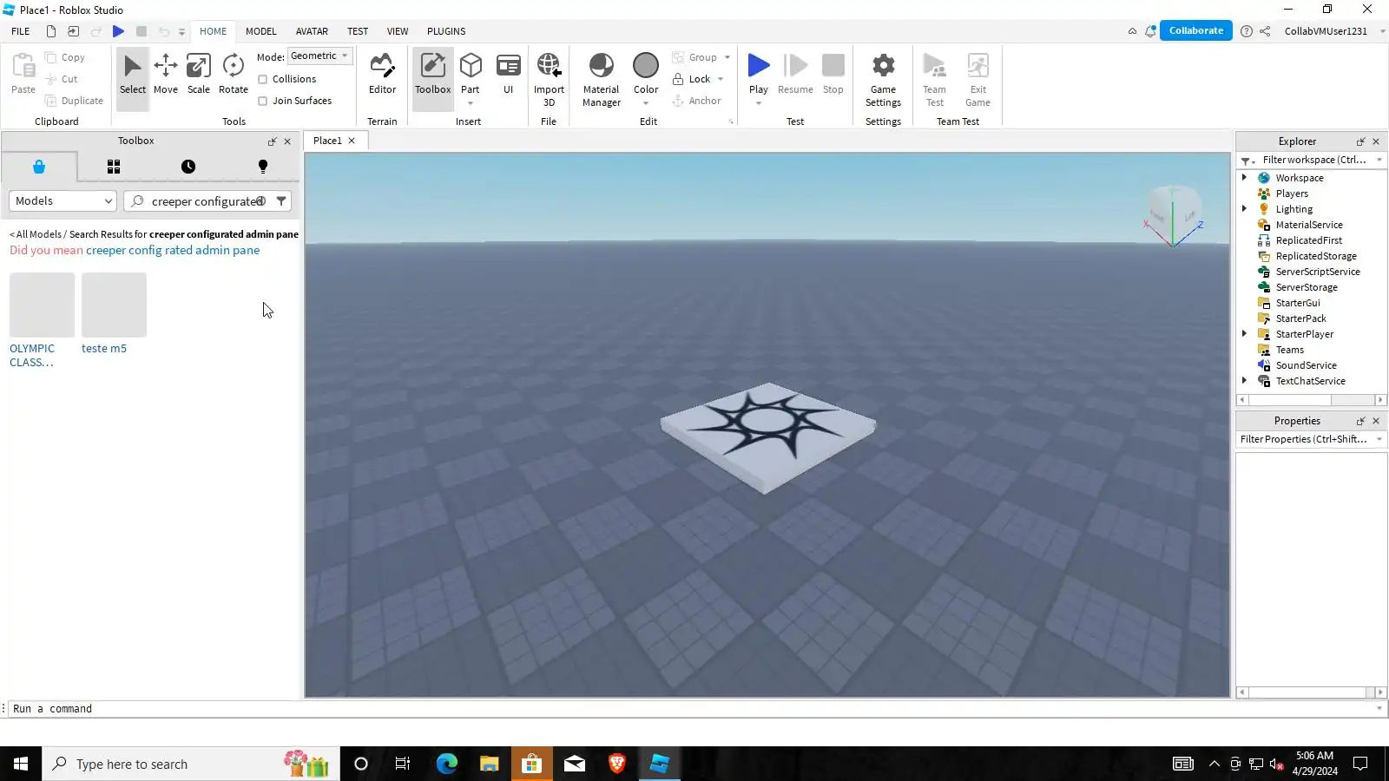Expand the StarterPlayer tree node
1389x781 pixels.
1244,334
